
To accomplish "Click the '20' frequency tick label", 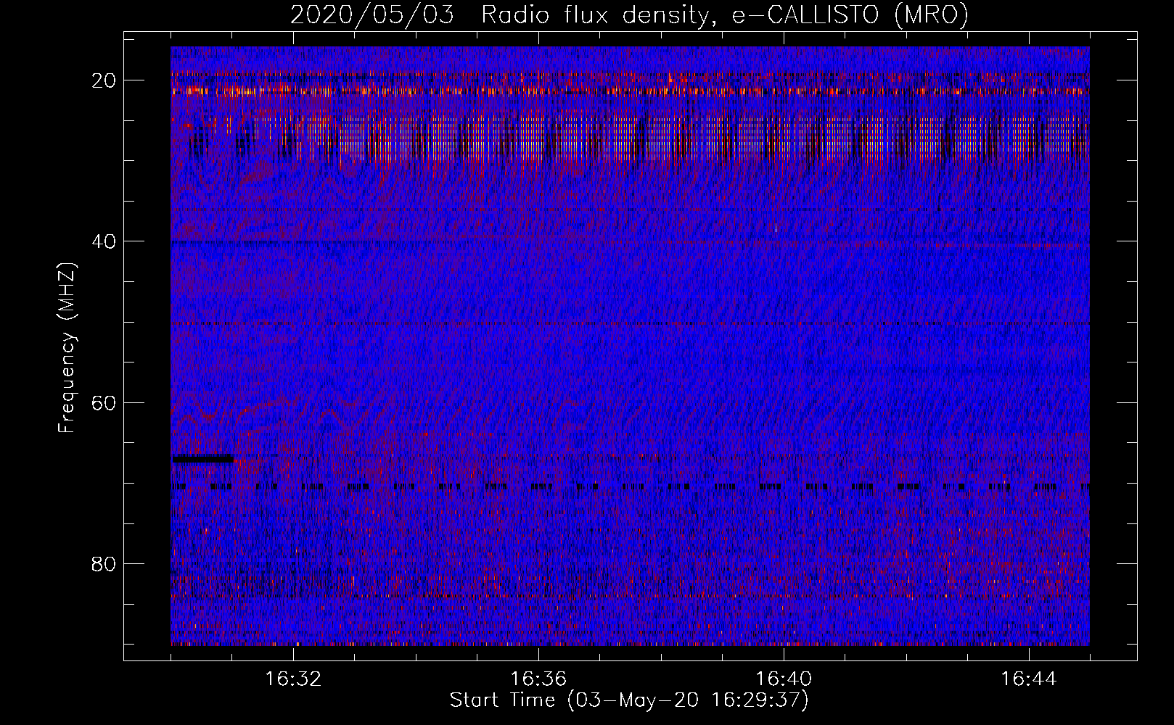I will (x=104, y=80).
